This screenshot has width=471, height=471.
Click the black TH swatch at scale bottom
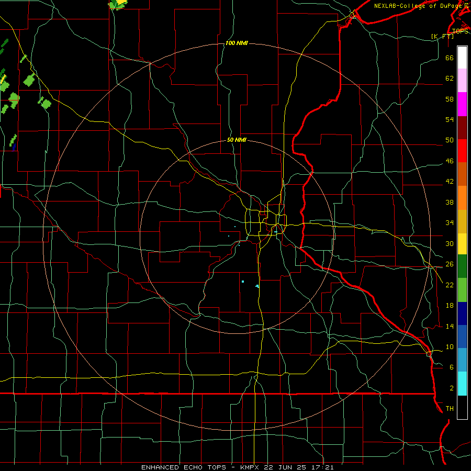coord(462,407)
